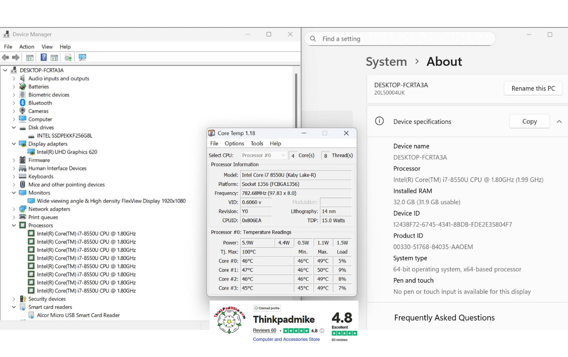Image resolution: width=568 pixels, height=357 pixels.
Task: Click the Copy button for device specifications
Action: tap(529, 121)
